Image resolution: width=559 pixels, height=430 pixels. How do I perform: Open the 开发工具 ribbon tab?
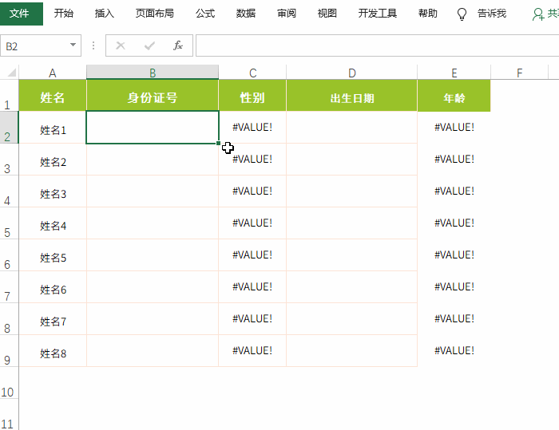tap(378, 14)
